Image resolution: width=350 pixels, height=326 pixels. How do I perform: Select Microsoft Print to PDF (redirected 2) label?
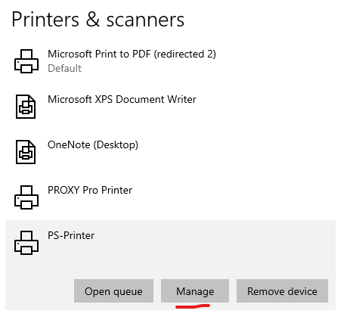click(x=132, y=54)
